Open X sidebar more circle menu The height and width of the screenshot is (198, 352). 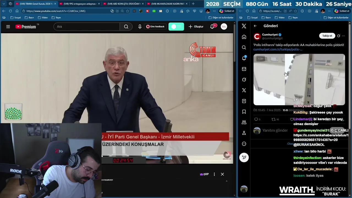244,144
